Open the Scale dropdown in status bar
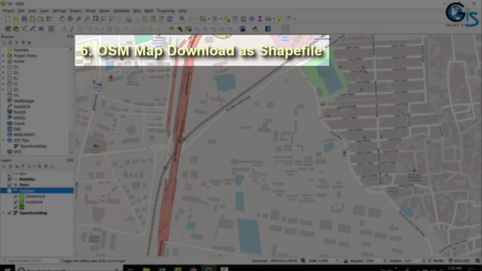The height and width of the screenshot is (271, 482). 337,261
